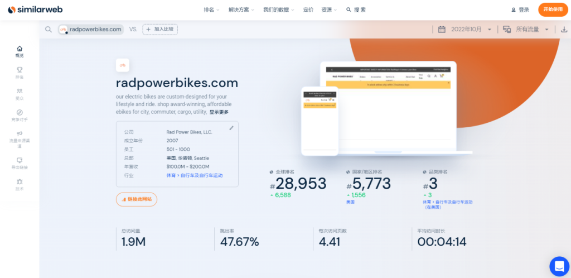The image size is (571, 278).
Task: Click the globe icon beside 全球排名
Action: click(272, 171)
